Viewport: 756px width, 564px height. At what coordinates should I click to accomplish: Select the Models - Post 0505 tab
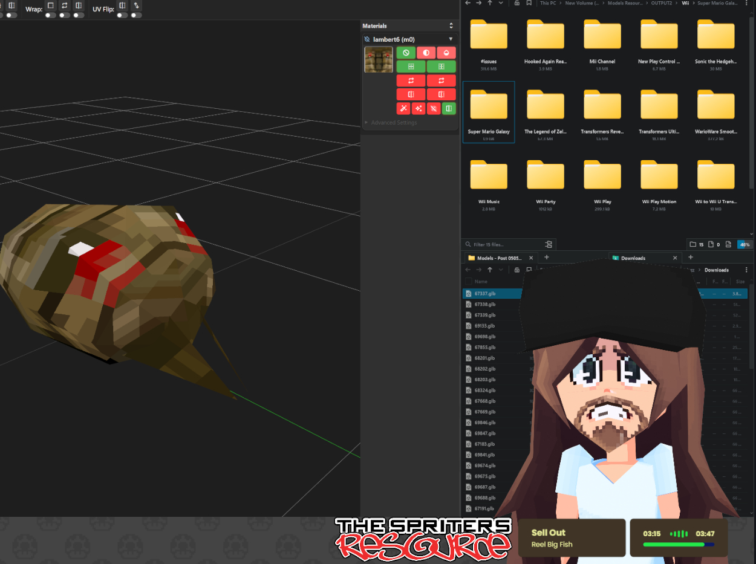[x=499, y=258]
